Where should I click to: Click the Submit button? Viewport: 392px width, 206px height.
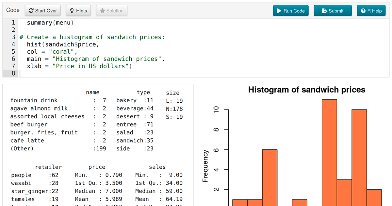click(333, 11)
